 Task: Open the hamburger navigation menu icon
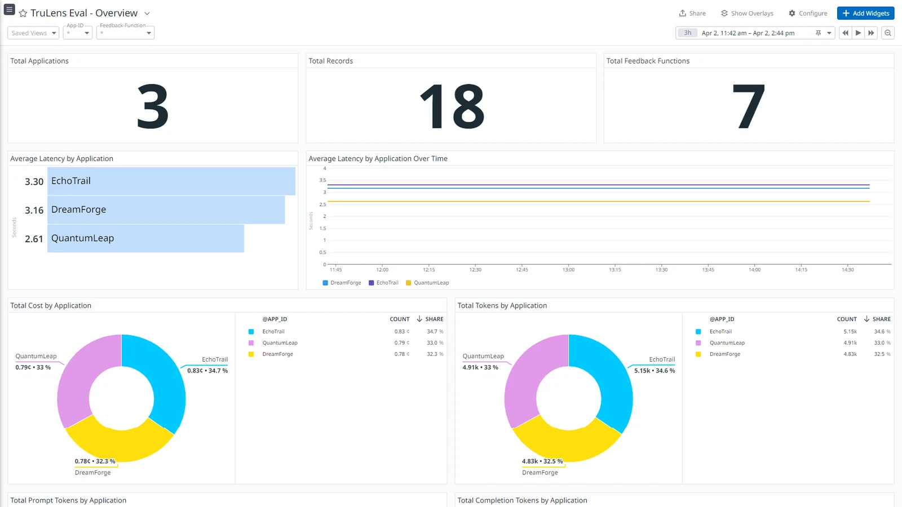(10, 10)
